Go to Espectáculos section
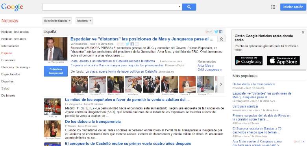The height and width of the screenshot is (146, 307). tap(11, 74)
